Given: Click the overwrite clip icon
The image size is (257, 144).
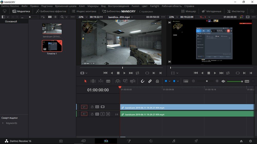Looking at the screenshot, I should (x=125, y=81).
